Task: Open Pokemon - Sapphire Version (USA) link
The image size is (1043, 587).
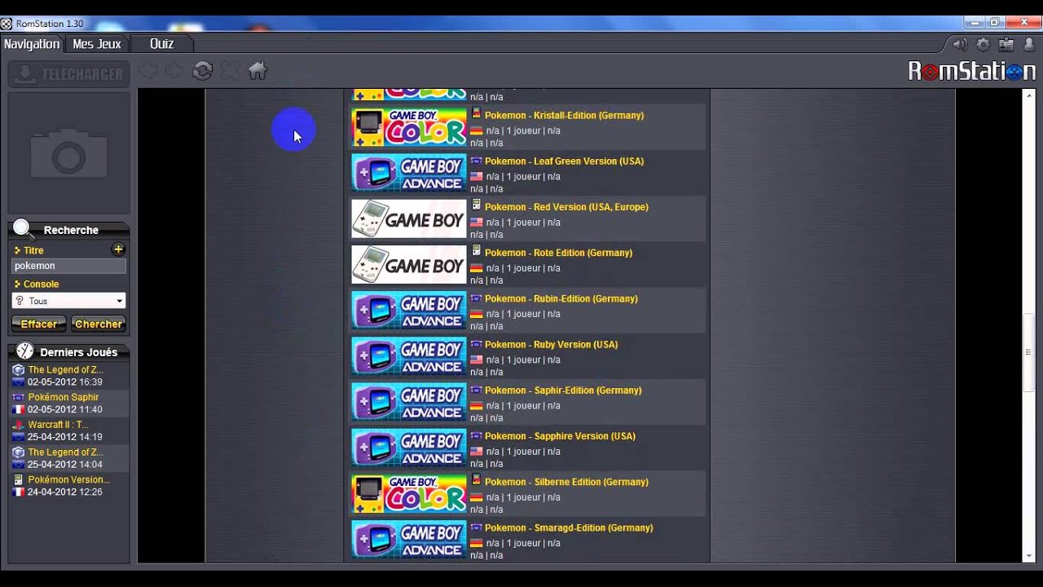Action: [560, 436]
